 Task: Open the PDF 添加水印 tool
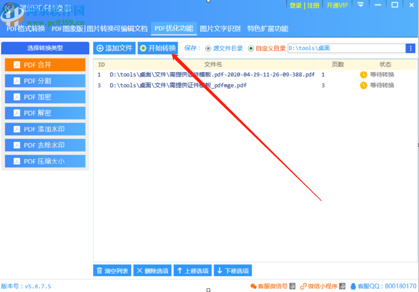(45, 129)
